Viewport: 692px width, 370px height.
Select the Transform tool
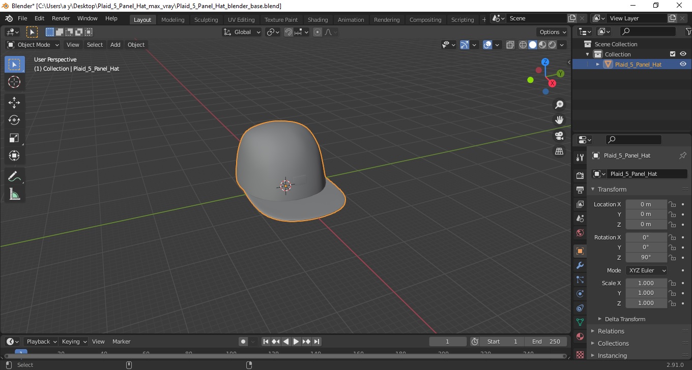pyautogui.click(x=14, y=156)
